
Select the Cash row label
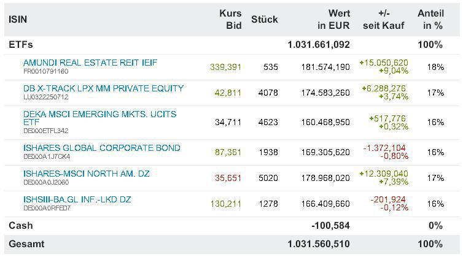point(20,226)
